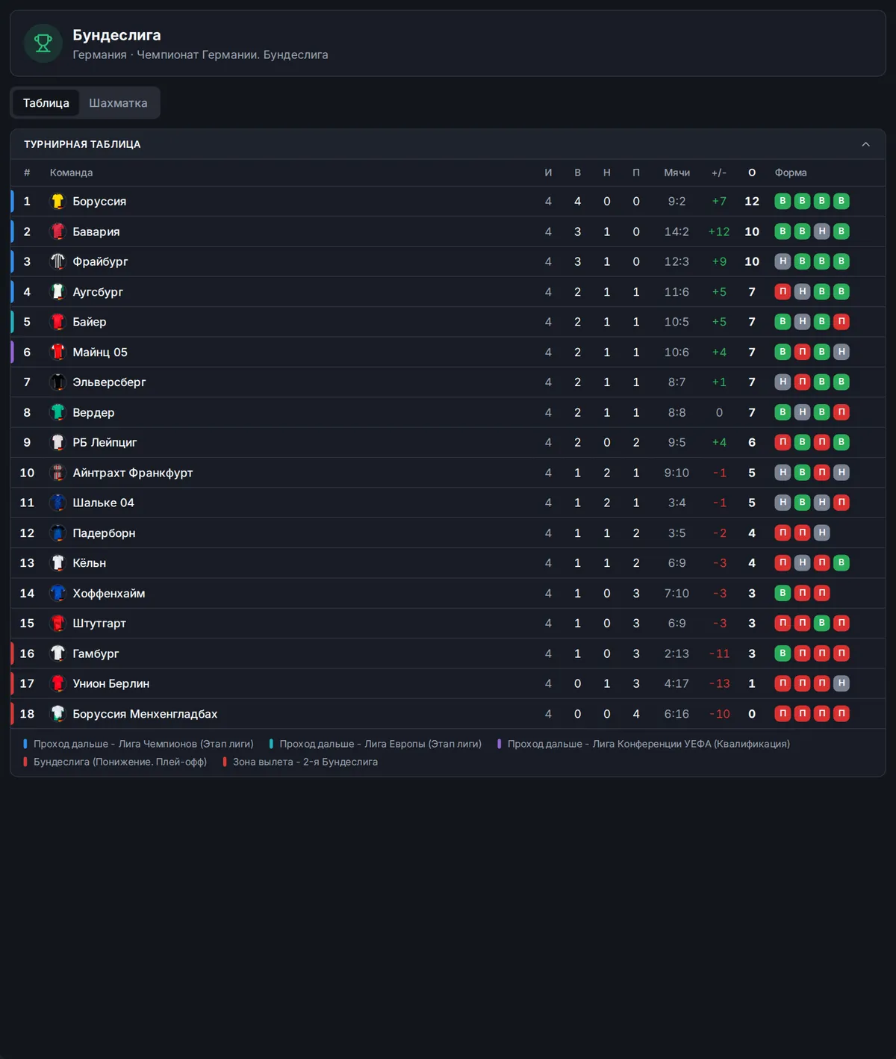This screenshot has height=1059, width=896.
Task: Click the Лига Конференции УЕФА legend entry
Action: pos(644,744)
